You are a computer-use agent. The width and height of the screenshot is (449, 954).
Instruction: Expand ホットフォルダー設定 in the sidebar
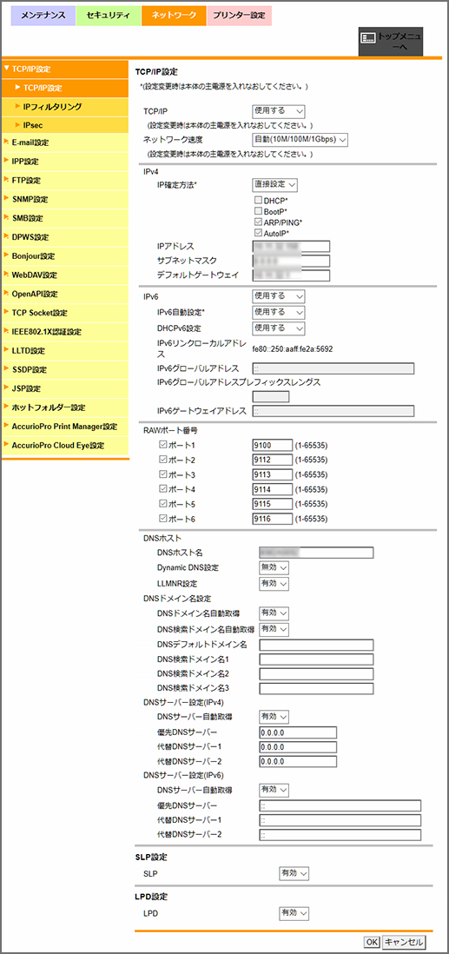(x=65, y=407)
